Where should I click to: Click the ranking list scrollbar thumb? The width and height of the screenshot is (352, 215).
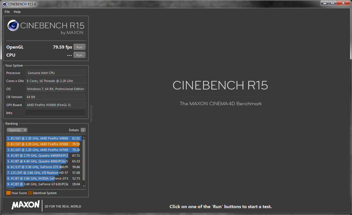pyautogui.click(x=84, y=160)
